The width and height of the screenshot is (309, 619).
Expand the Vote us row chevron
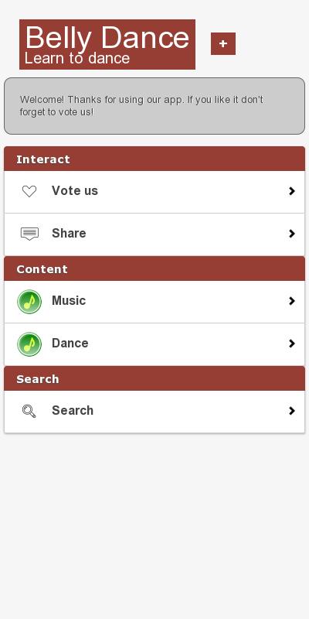[x=292, y=191]
